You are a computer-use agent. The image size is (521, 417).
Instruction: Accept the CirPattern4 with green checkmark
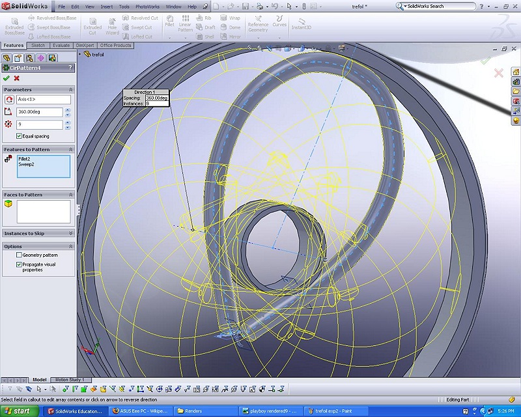point(7,78)
